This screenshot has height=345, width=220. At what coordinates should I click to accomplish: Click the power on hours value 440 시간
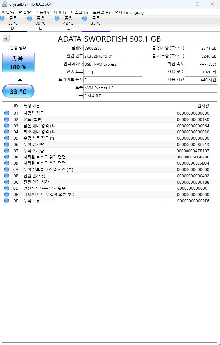(x=201, y=80)
